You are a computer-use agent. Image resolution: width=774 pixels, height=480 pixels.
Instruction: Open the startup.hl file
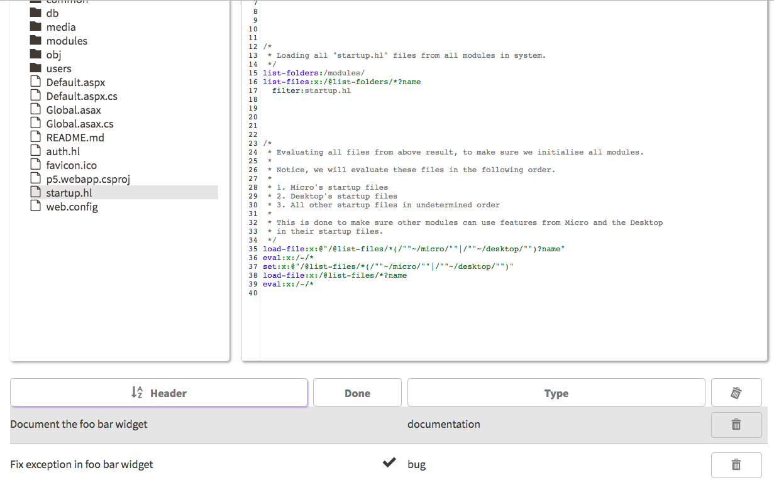click(69, 193)
